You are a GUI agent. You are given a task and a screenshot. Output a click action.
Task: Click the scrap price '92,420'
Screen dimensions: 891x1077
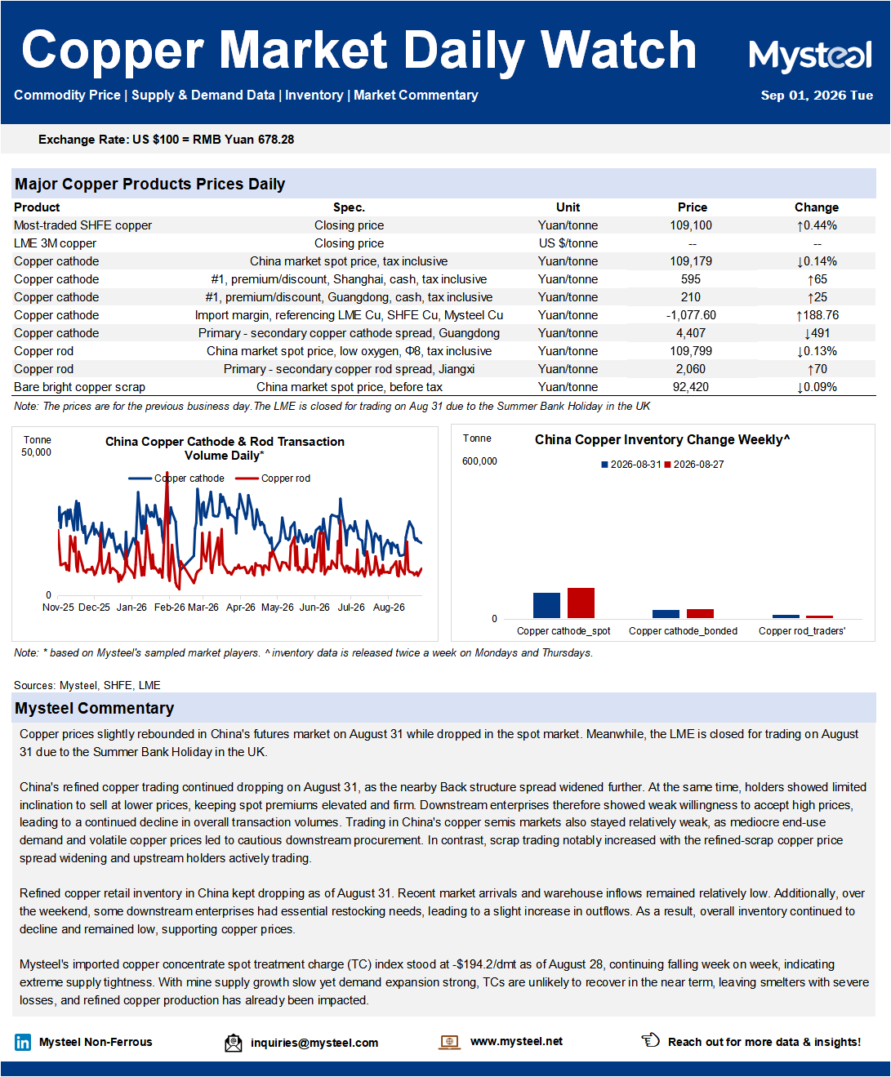[691, 387]
